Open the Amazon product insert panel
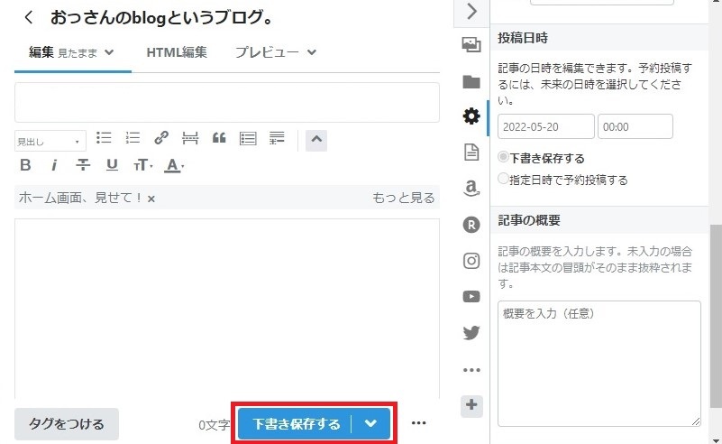Screen dimensions: 722x444 coord(471,188)
